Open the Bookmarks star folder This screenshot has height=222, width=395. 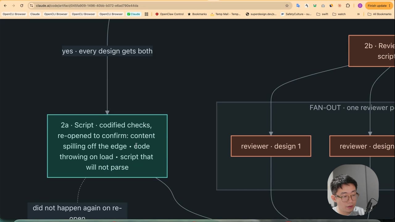(197, 14)
